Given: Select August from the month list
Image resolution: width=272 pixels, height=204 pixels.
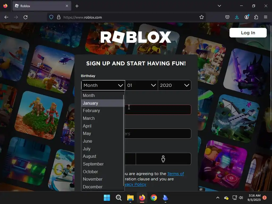Looking at the screenshot, I should (x=102, y=156).
